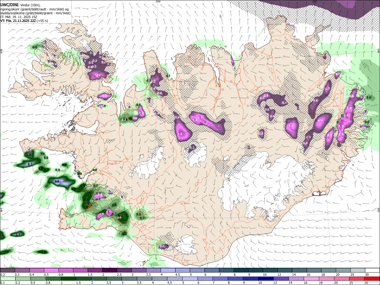Click the 20W longitude label
380x285 pixels.
pos(158,1)
